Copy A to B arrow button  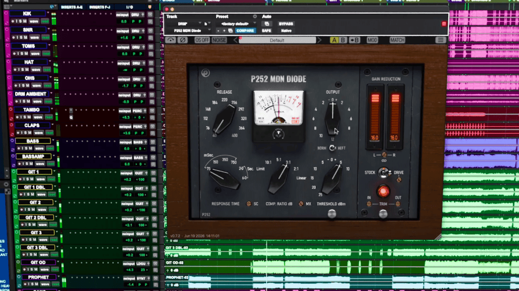tap(354, 40)
